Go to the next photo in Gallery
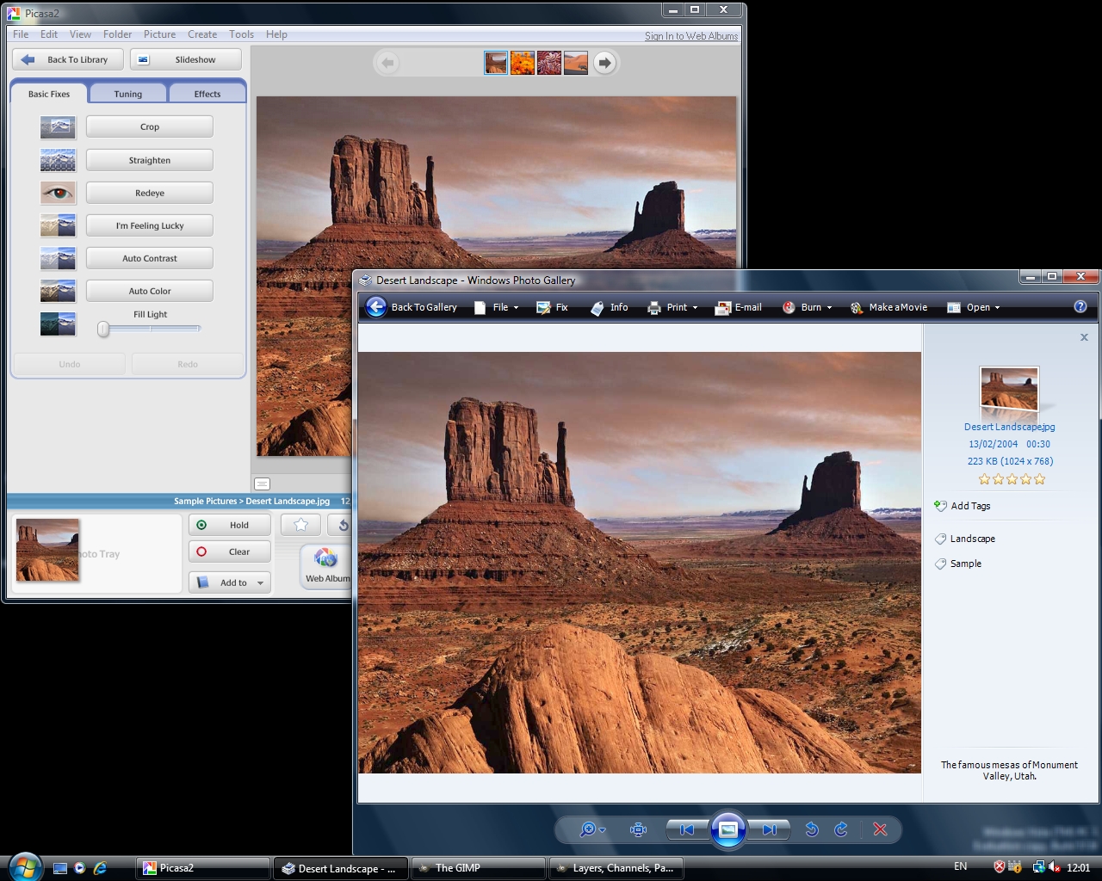Viewport: 1102px width, 881px height. pyautogui.click(x=769, y=829)
